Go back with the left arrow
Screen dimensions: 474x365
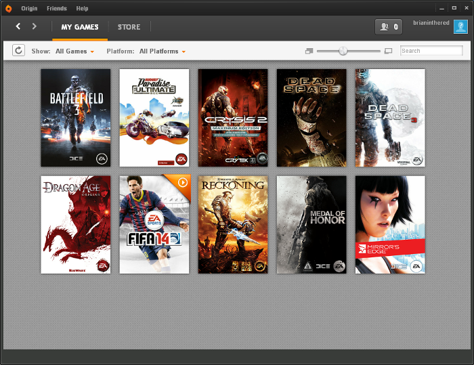click(x=18, y=26)
